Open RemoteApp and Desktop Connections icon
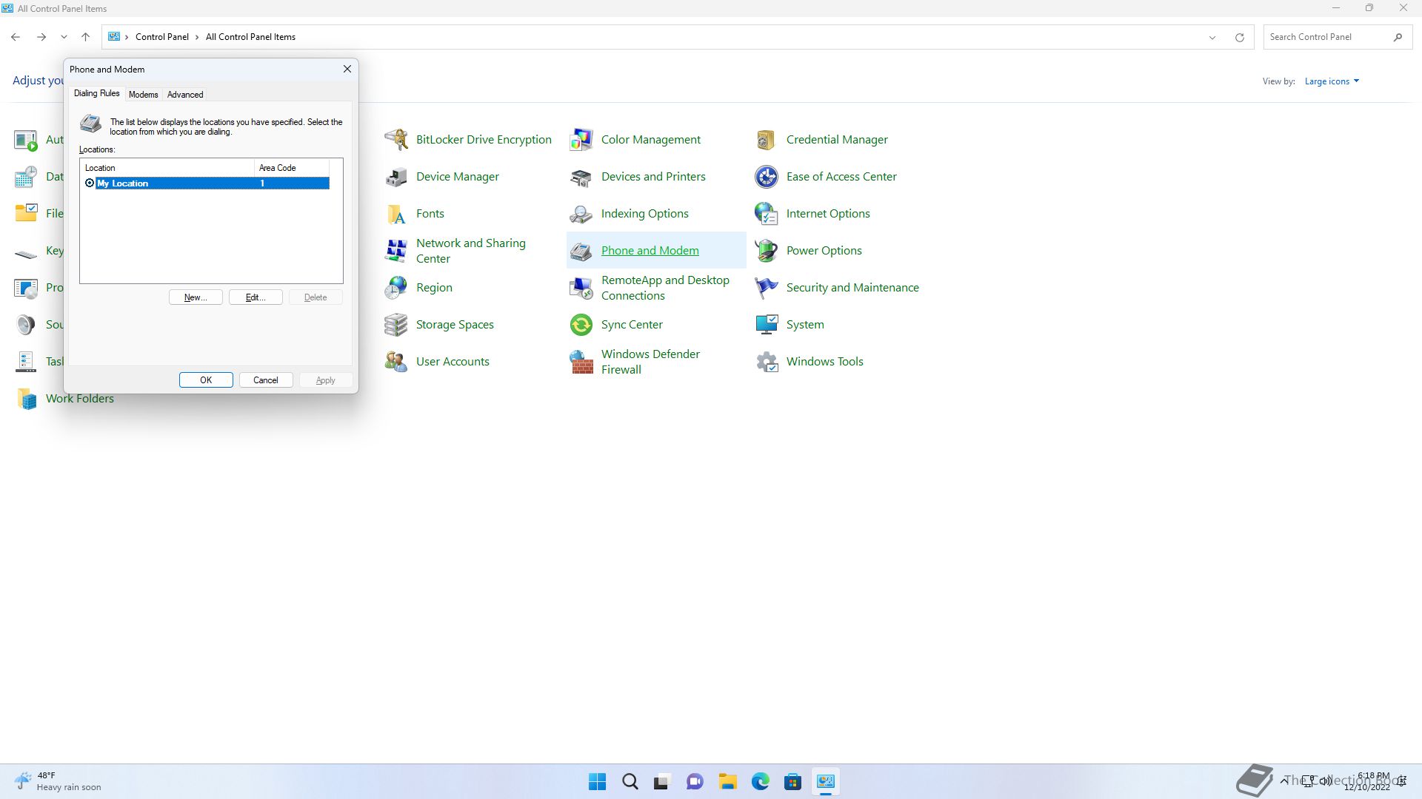Screen dimensions: 1422x799 coord(581,287)
